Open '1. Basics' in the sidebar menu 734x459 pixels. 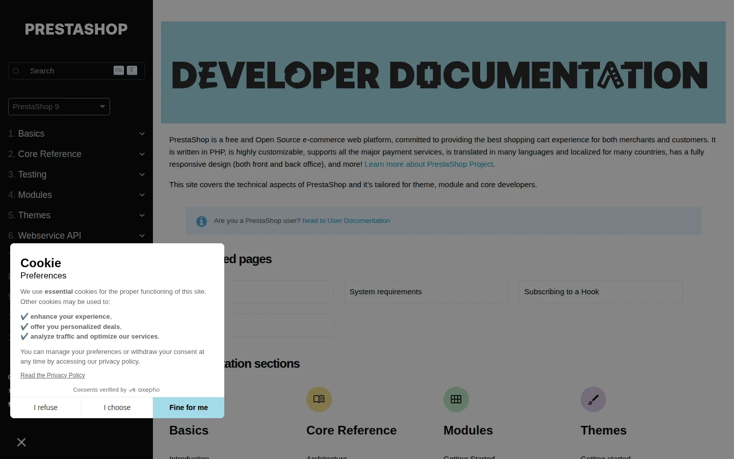[x=27, y=134]
